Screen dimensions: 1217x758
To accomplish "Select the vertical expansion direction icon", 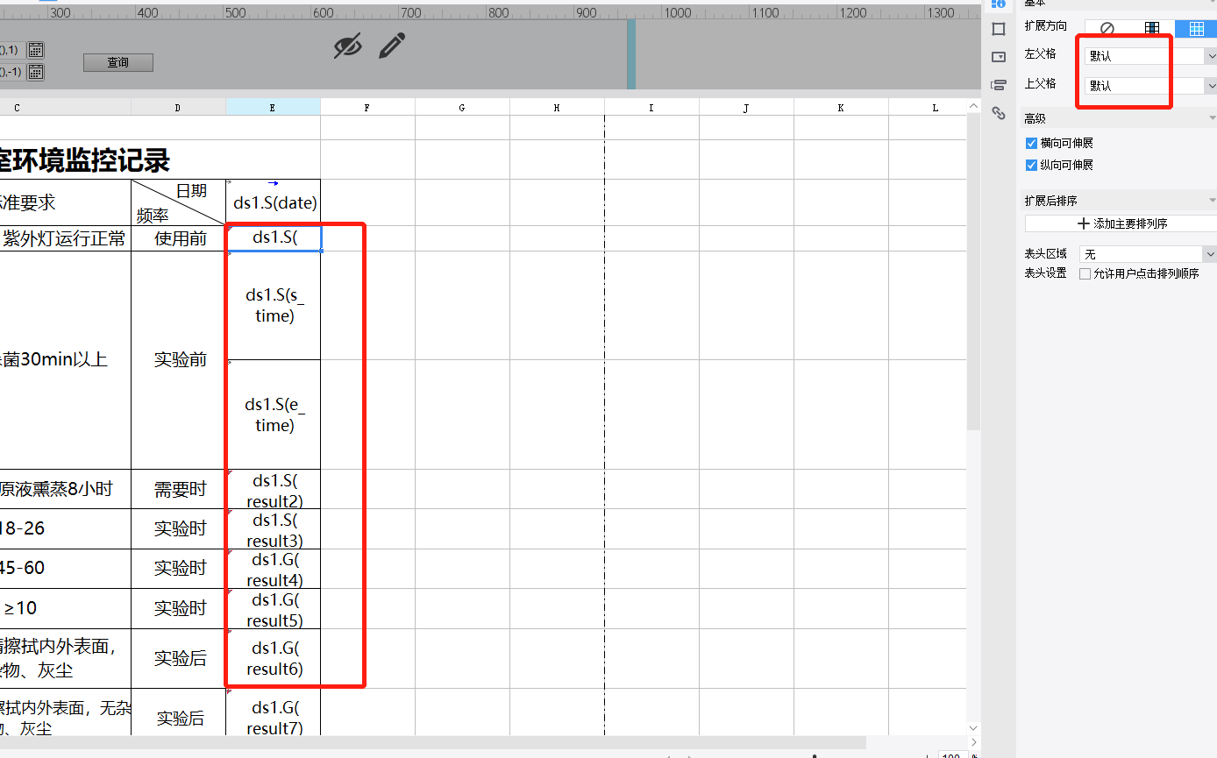I will (x=1152, y=29).
